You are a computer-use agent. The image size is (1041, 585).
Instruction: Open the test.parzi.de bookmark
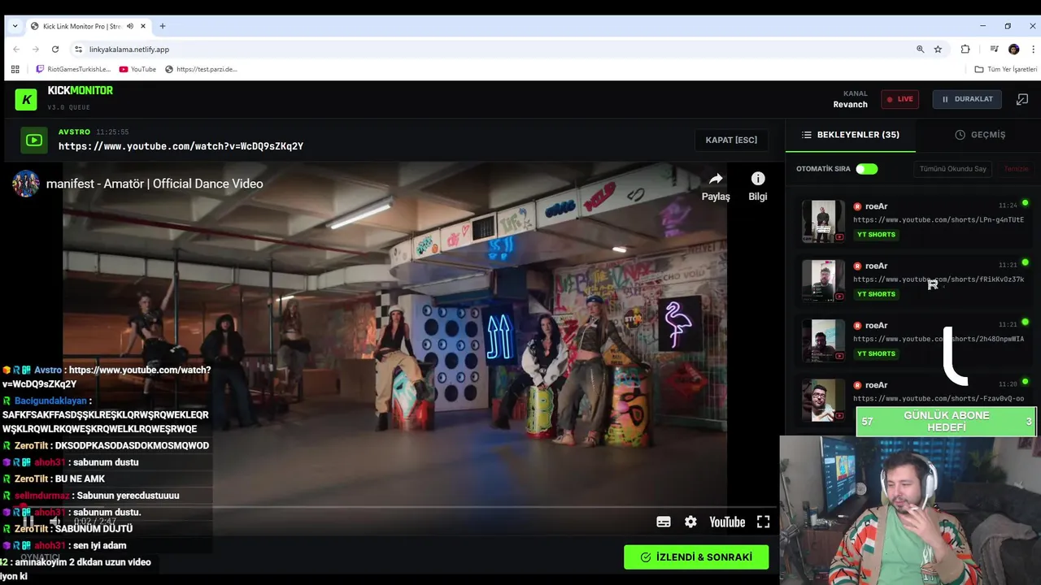(x=201, y=69)
